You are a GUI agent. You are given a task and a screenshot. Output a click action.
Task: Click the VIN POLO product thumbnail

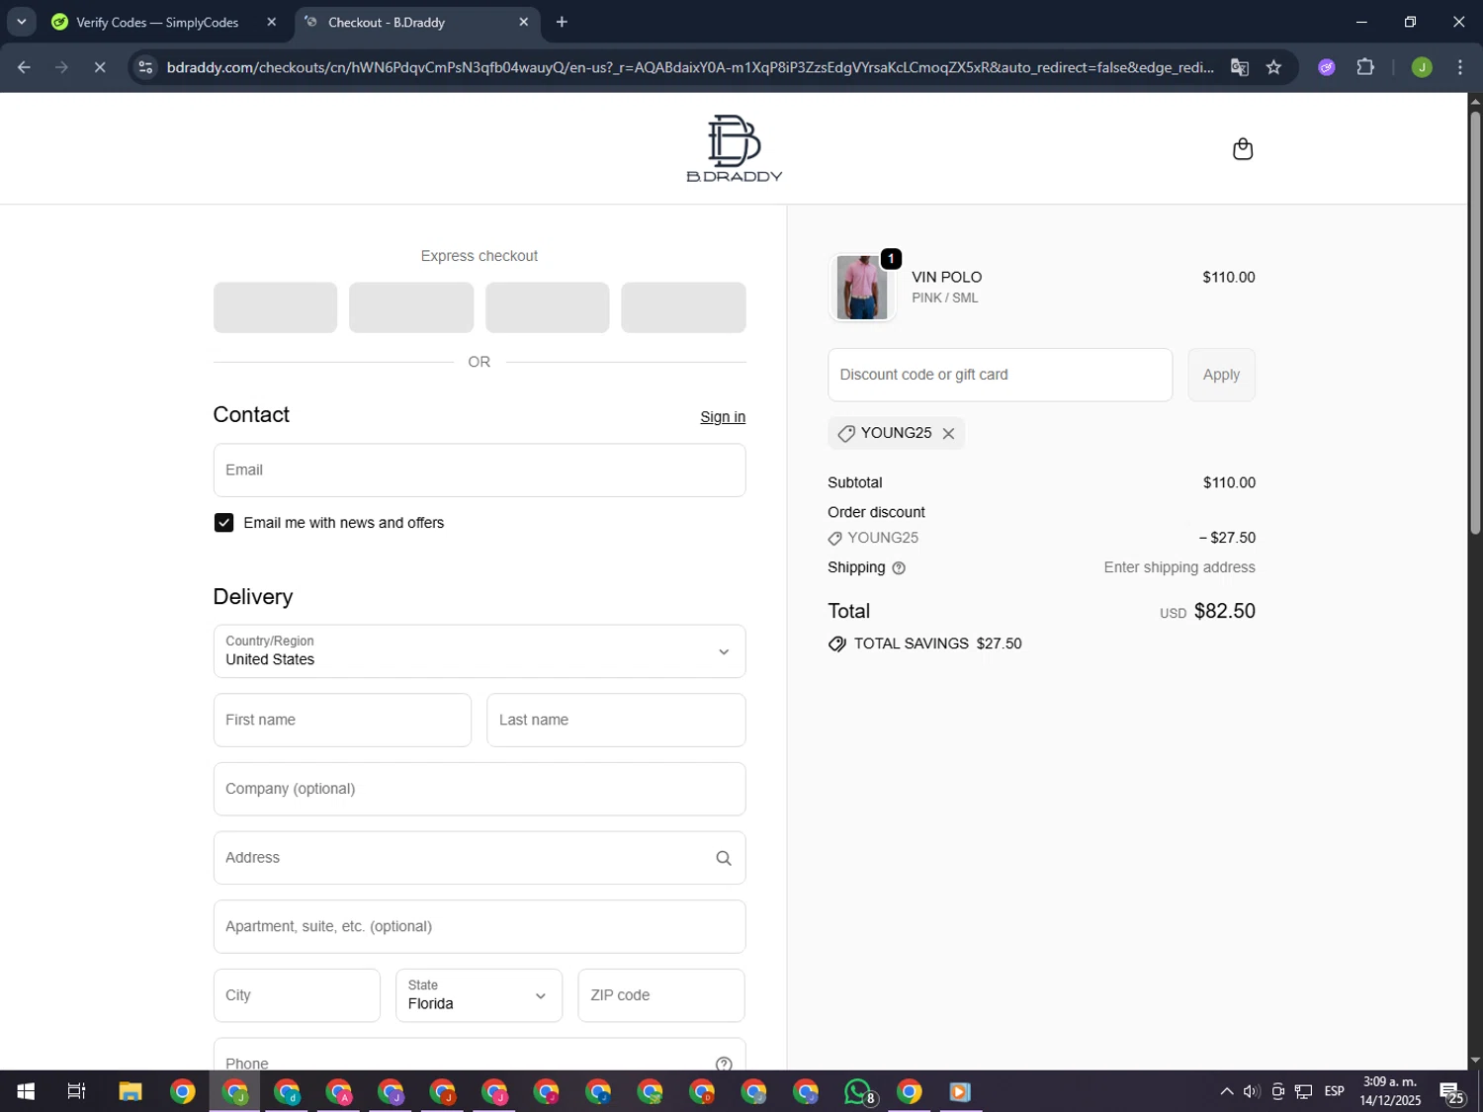(861, 288)
